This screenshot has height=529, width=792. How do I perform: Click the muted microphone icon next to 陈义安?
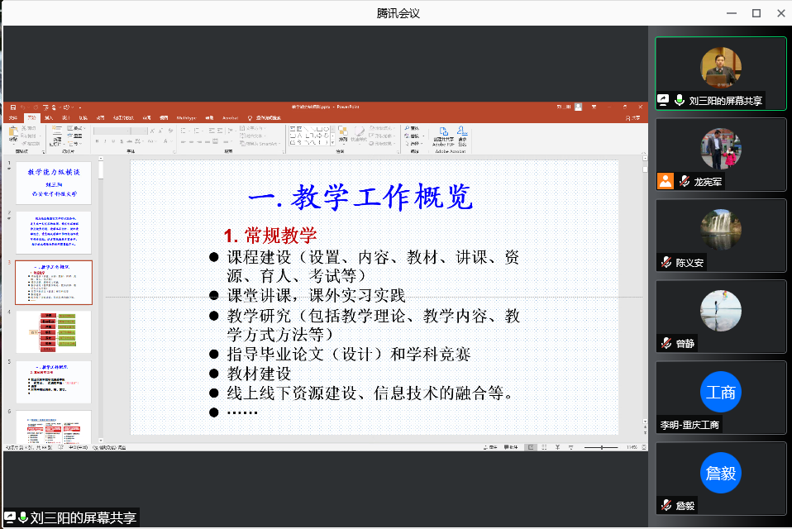point(666,263)
